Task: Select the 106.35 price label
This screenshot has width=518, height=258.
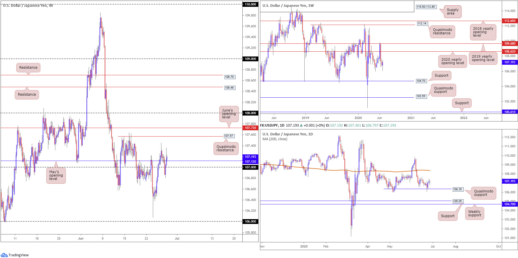Action: pos(457,189)
